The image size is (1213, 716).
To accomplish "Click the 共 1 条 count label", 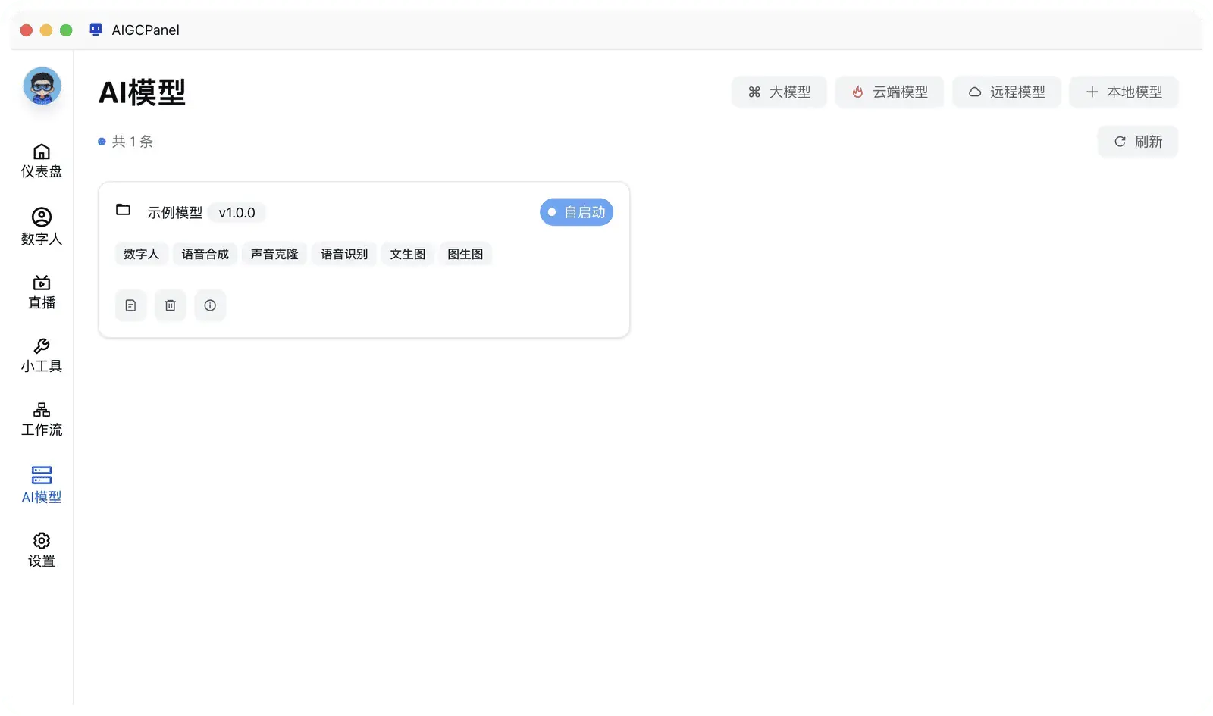I will [133, 142].
